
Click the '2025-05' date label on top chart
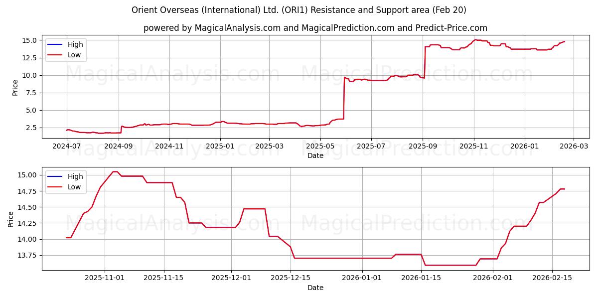click(320, 147)
